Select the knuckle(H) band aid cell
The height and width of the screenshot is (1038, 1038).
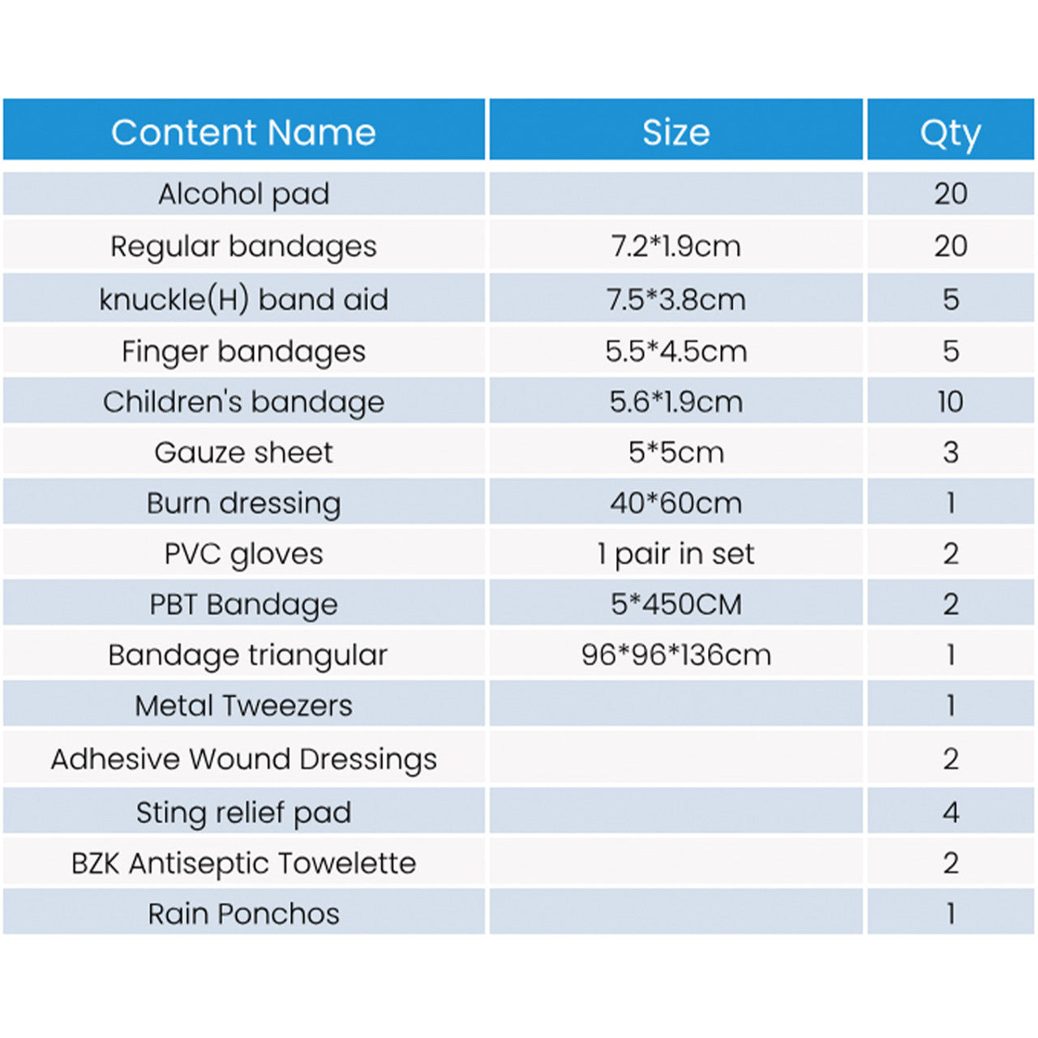pyautogui.click(x=244, y=299)
